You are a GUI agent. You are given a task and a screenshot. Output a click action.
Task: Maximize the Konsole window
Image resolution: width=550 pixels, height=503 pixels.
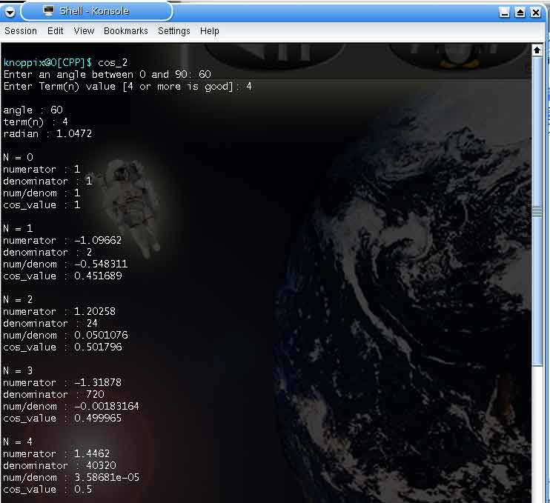(520, 13)
